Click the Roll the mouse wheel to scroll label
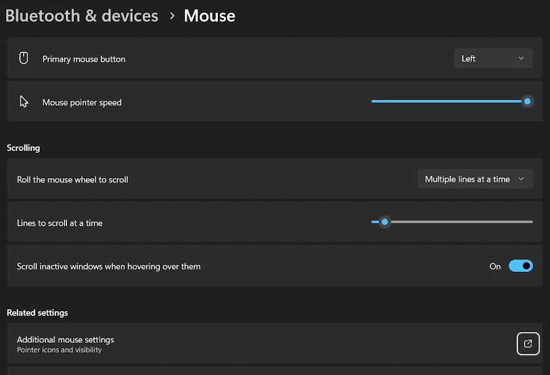The width and height of the screenshot is (550, 375). tap(73, 179)
